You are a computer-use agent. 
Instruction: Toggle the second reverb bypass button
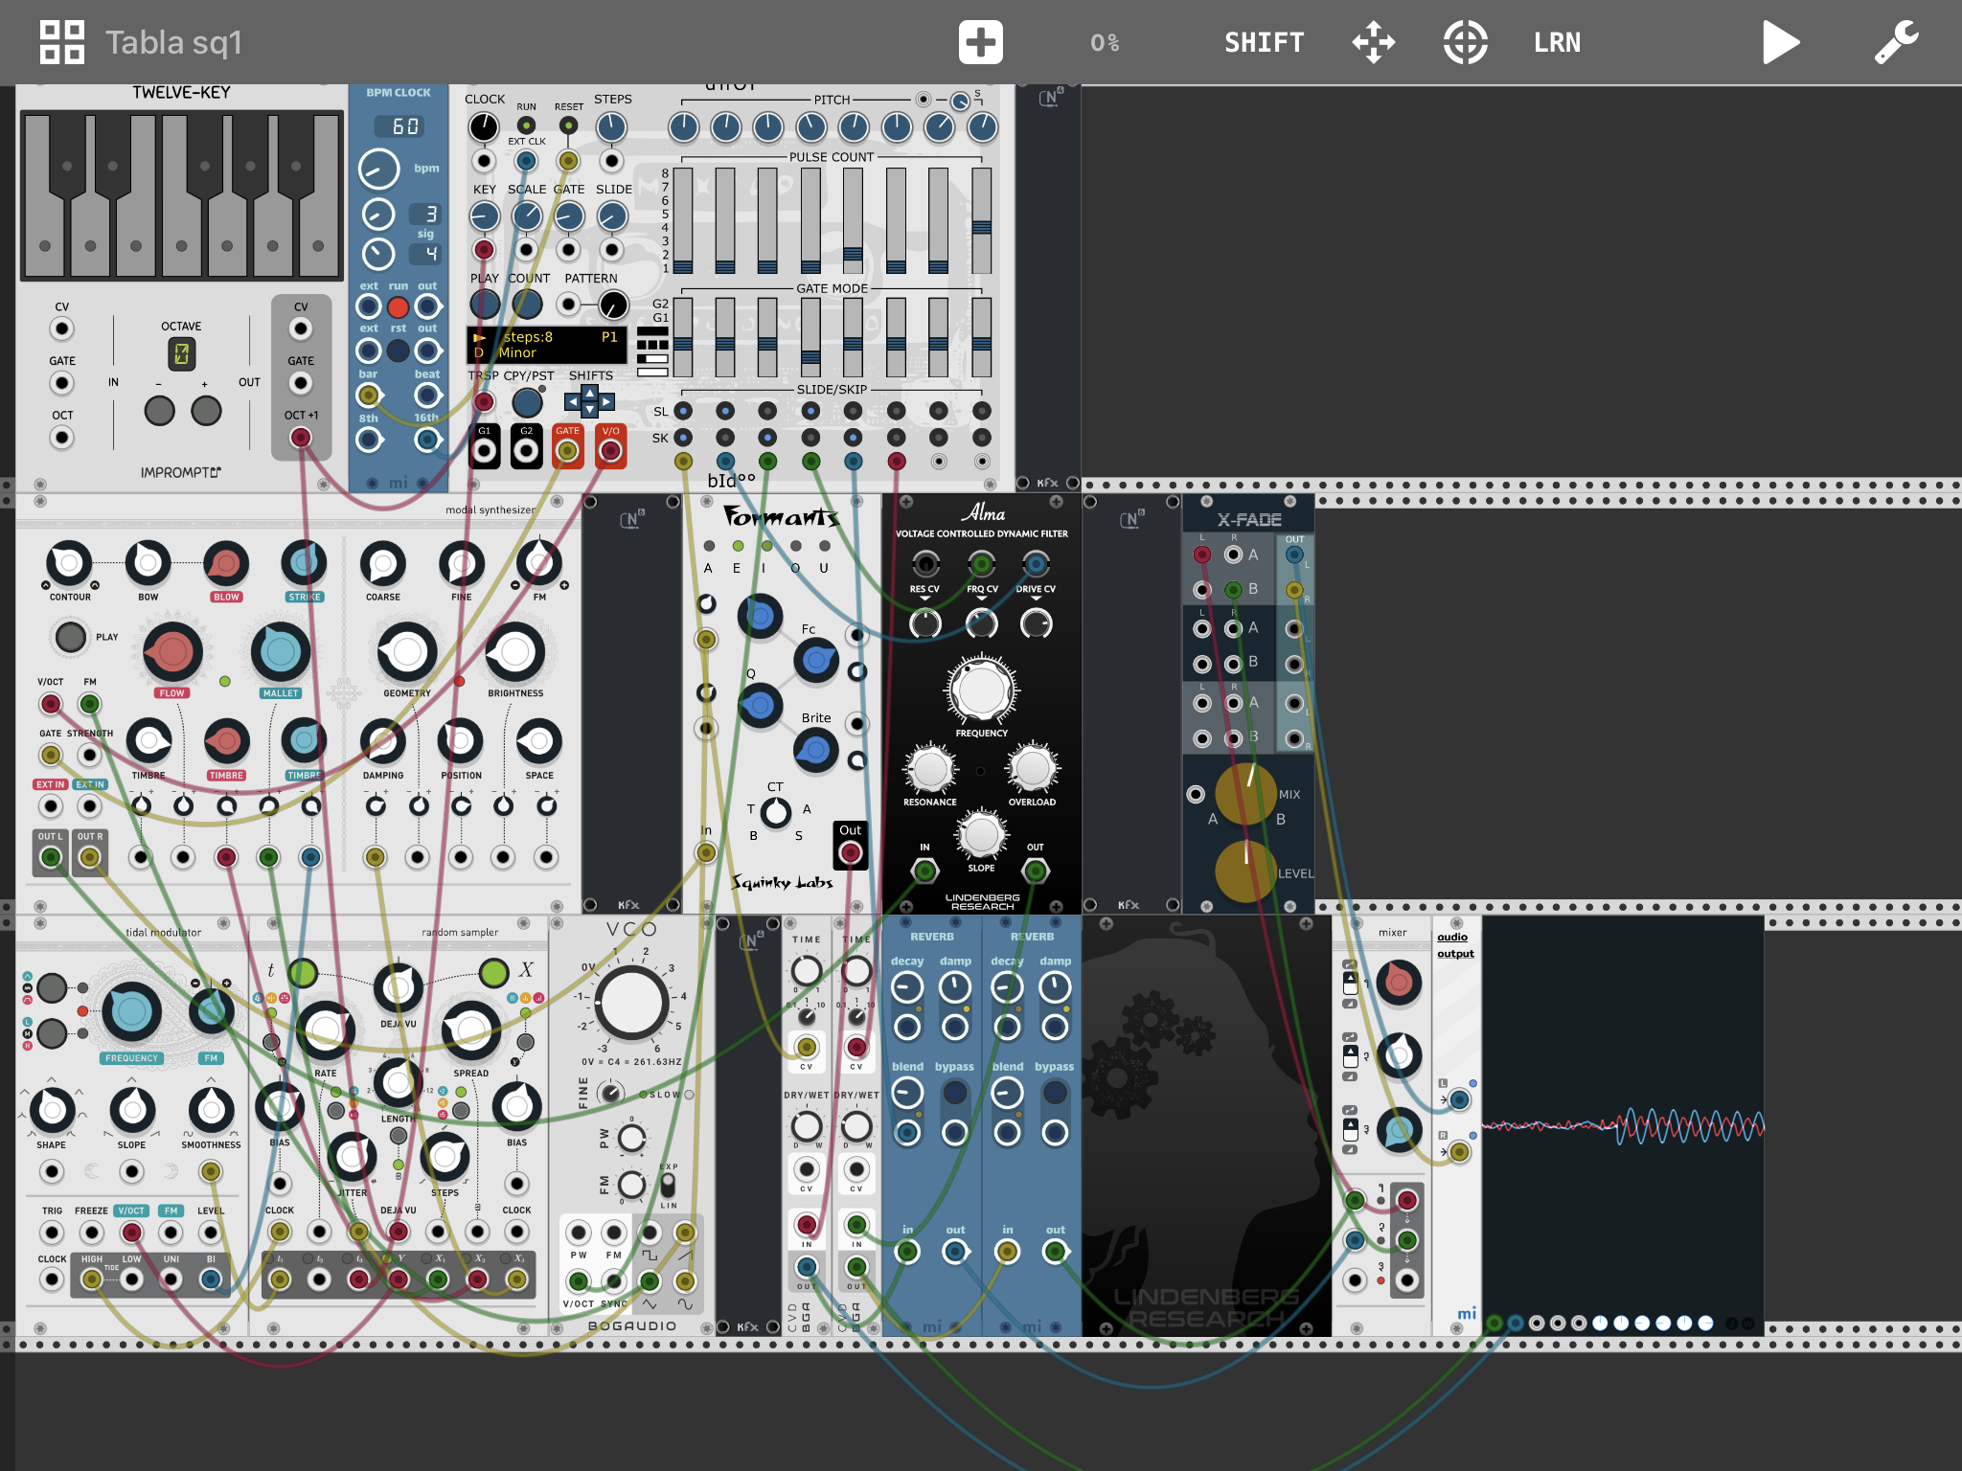[1055, 1092]
